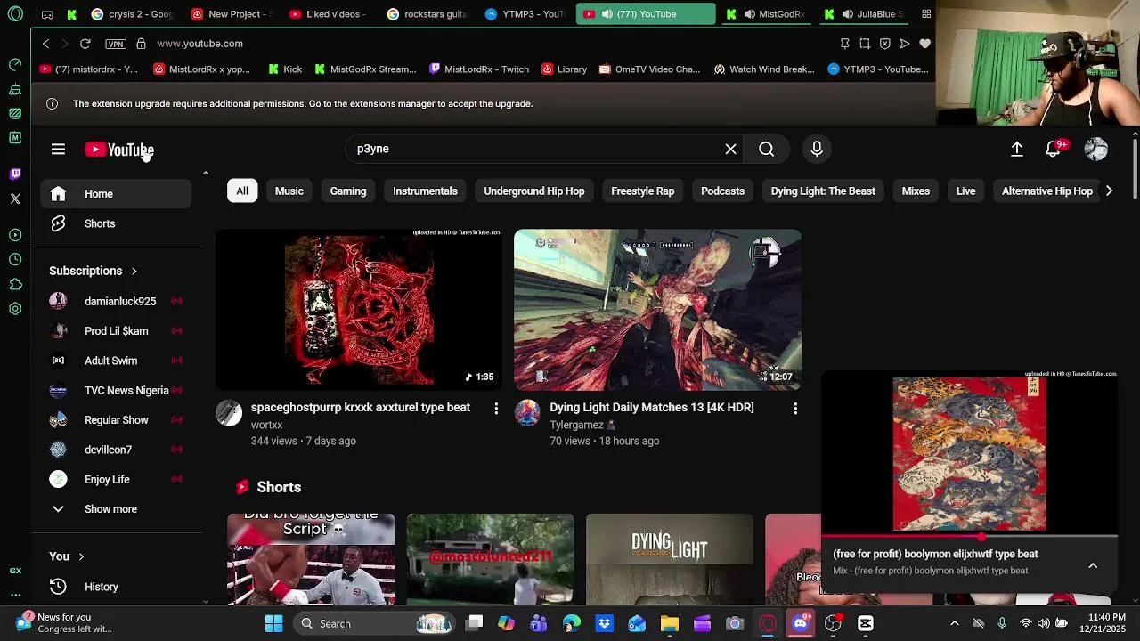This screenshot has width=1140, height=641.
Task: Open Opera's Twitch sidebar icon
Action: 15,174
